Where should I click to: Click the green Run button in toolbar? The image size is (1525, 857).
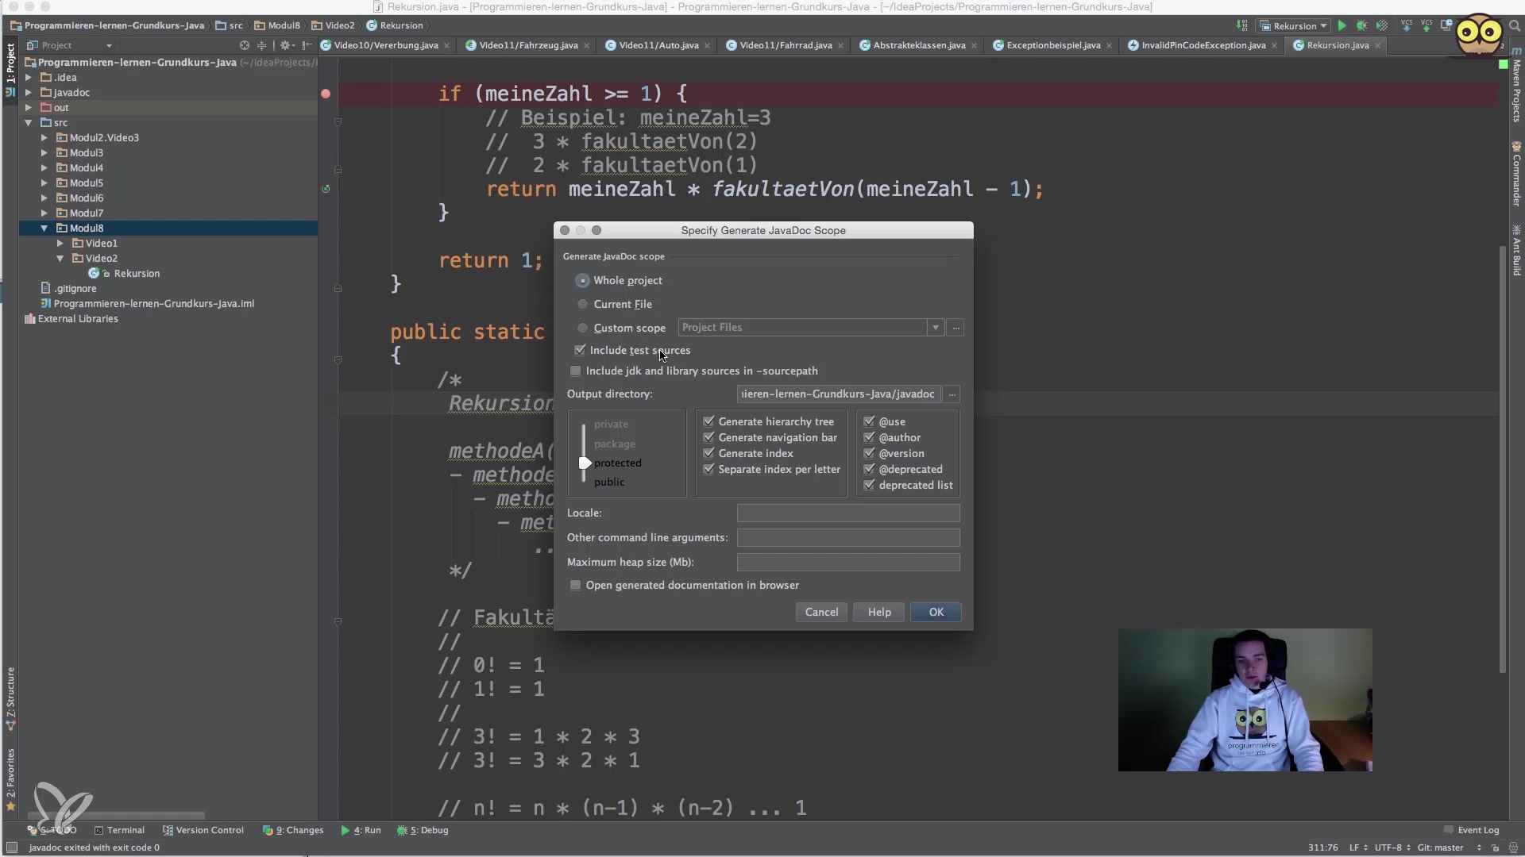(1342, 26)
